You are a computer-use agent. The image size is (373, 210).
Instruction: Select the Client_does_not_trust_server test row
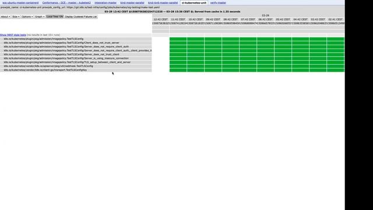click(x=76, y=43)
